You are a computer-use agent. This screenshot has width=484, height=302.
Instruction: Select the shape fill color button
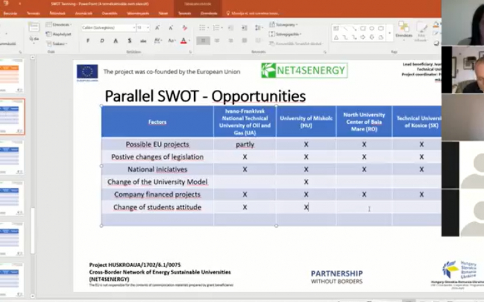click(x=436, y=25)
